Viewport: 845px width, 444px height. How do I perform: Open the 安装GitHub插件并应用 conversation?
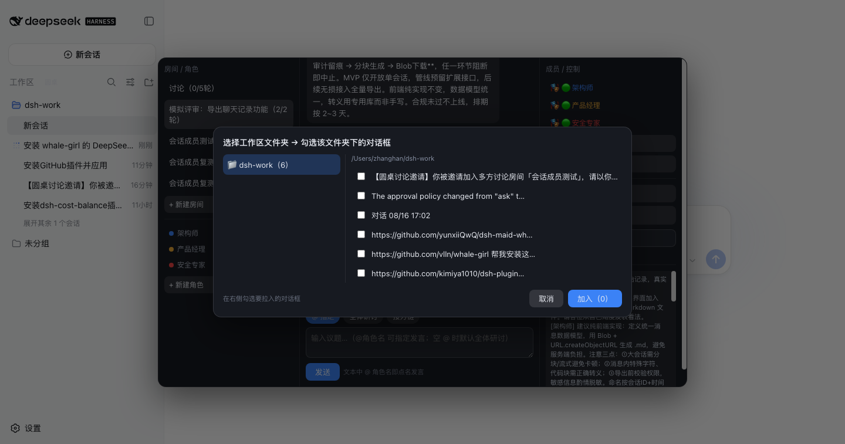tap(82, 165)
